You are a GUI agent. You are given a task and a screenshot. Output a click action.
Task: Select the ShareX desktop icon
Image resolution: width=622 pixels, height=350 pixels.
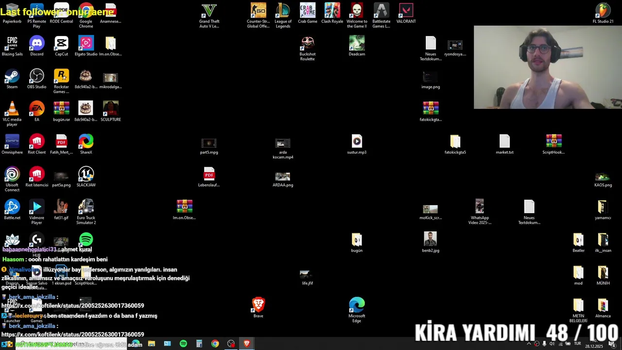86,144
